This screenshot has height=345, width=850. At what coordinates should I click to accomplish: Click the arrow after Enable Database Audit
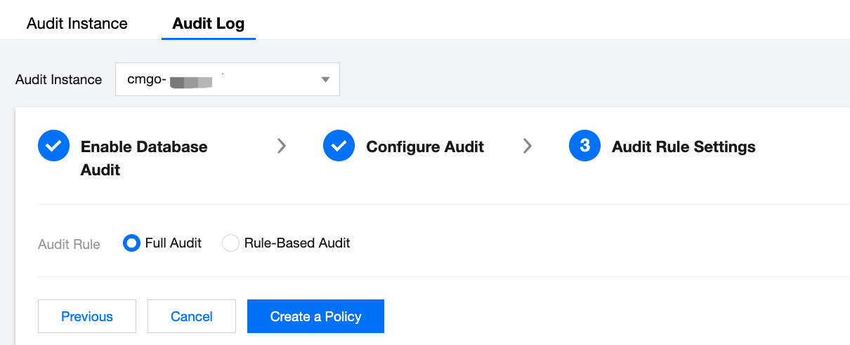(282, 146)
